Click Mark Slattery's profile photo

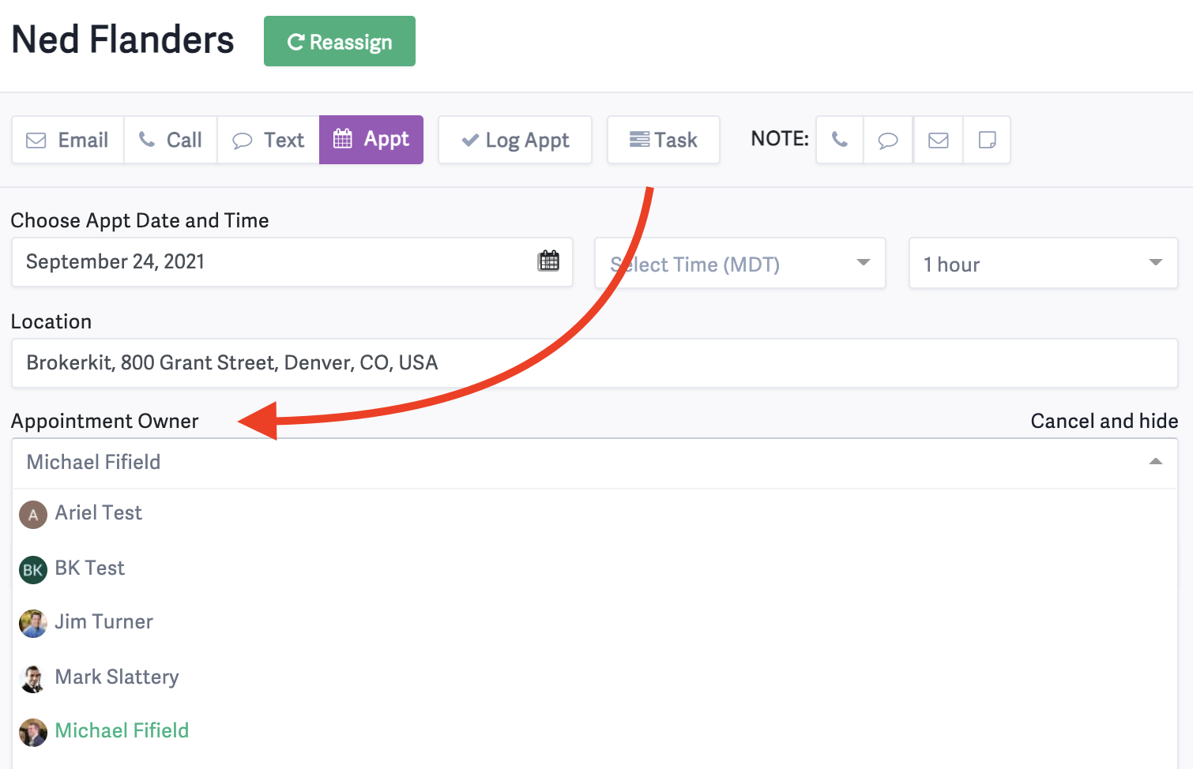click(x=33, y=678)
